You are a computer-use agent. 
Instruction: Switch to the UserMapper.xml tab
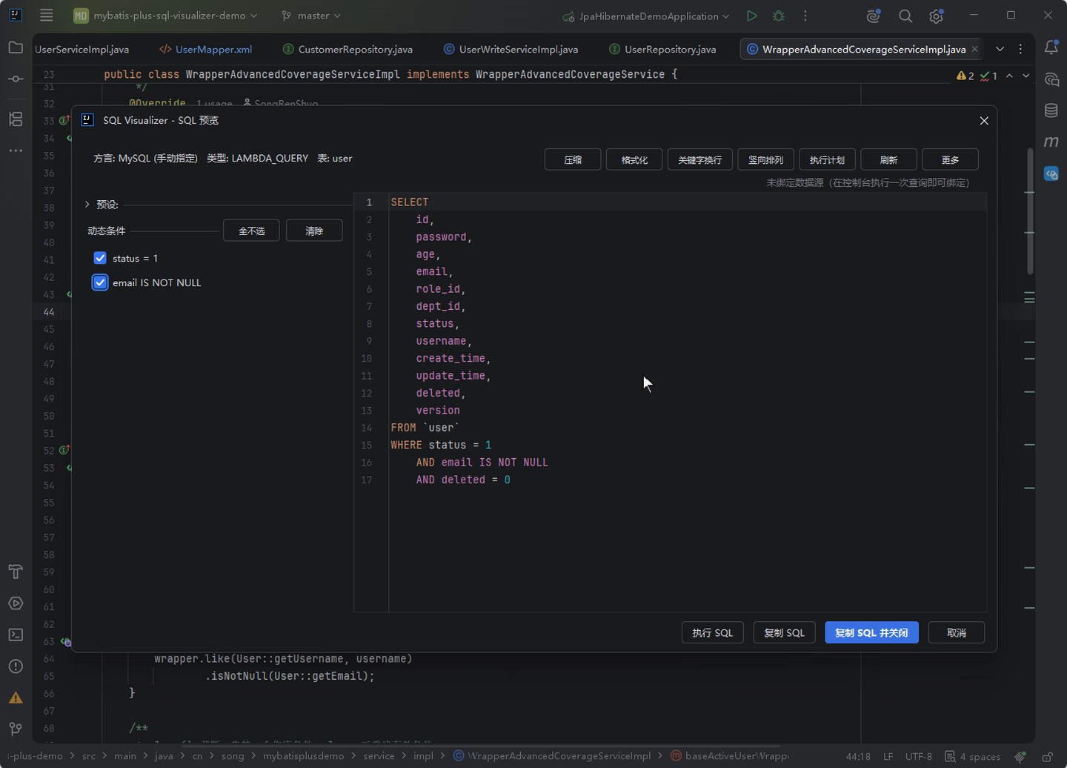[x=205, y=49]
